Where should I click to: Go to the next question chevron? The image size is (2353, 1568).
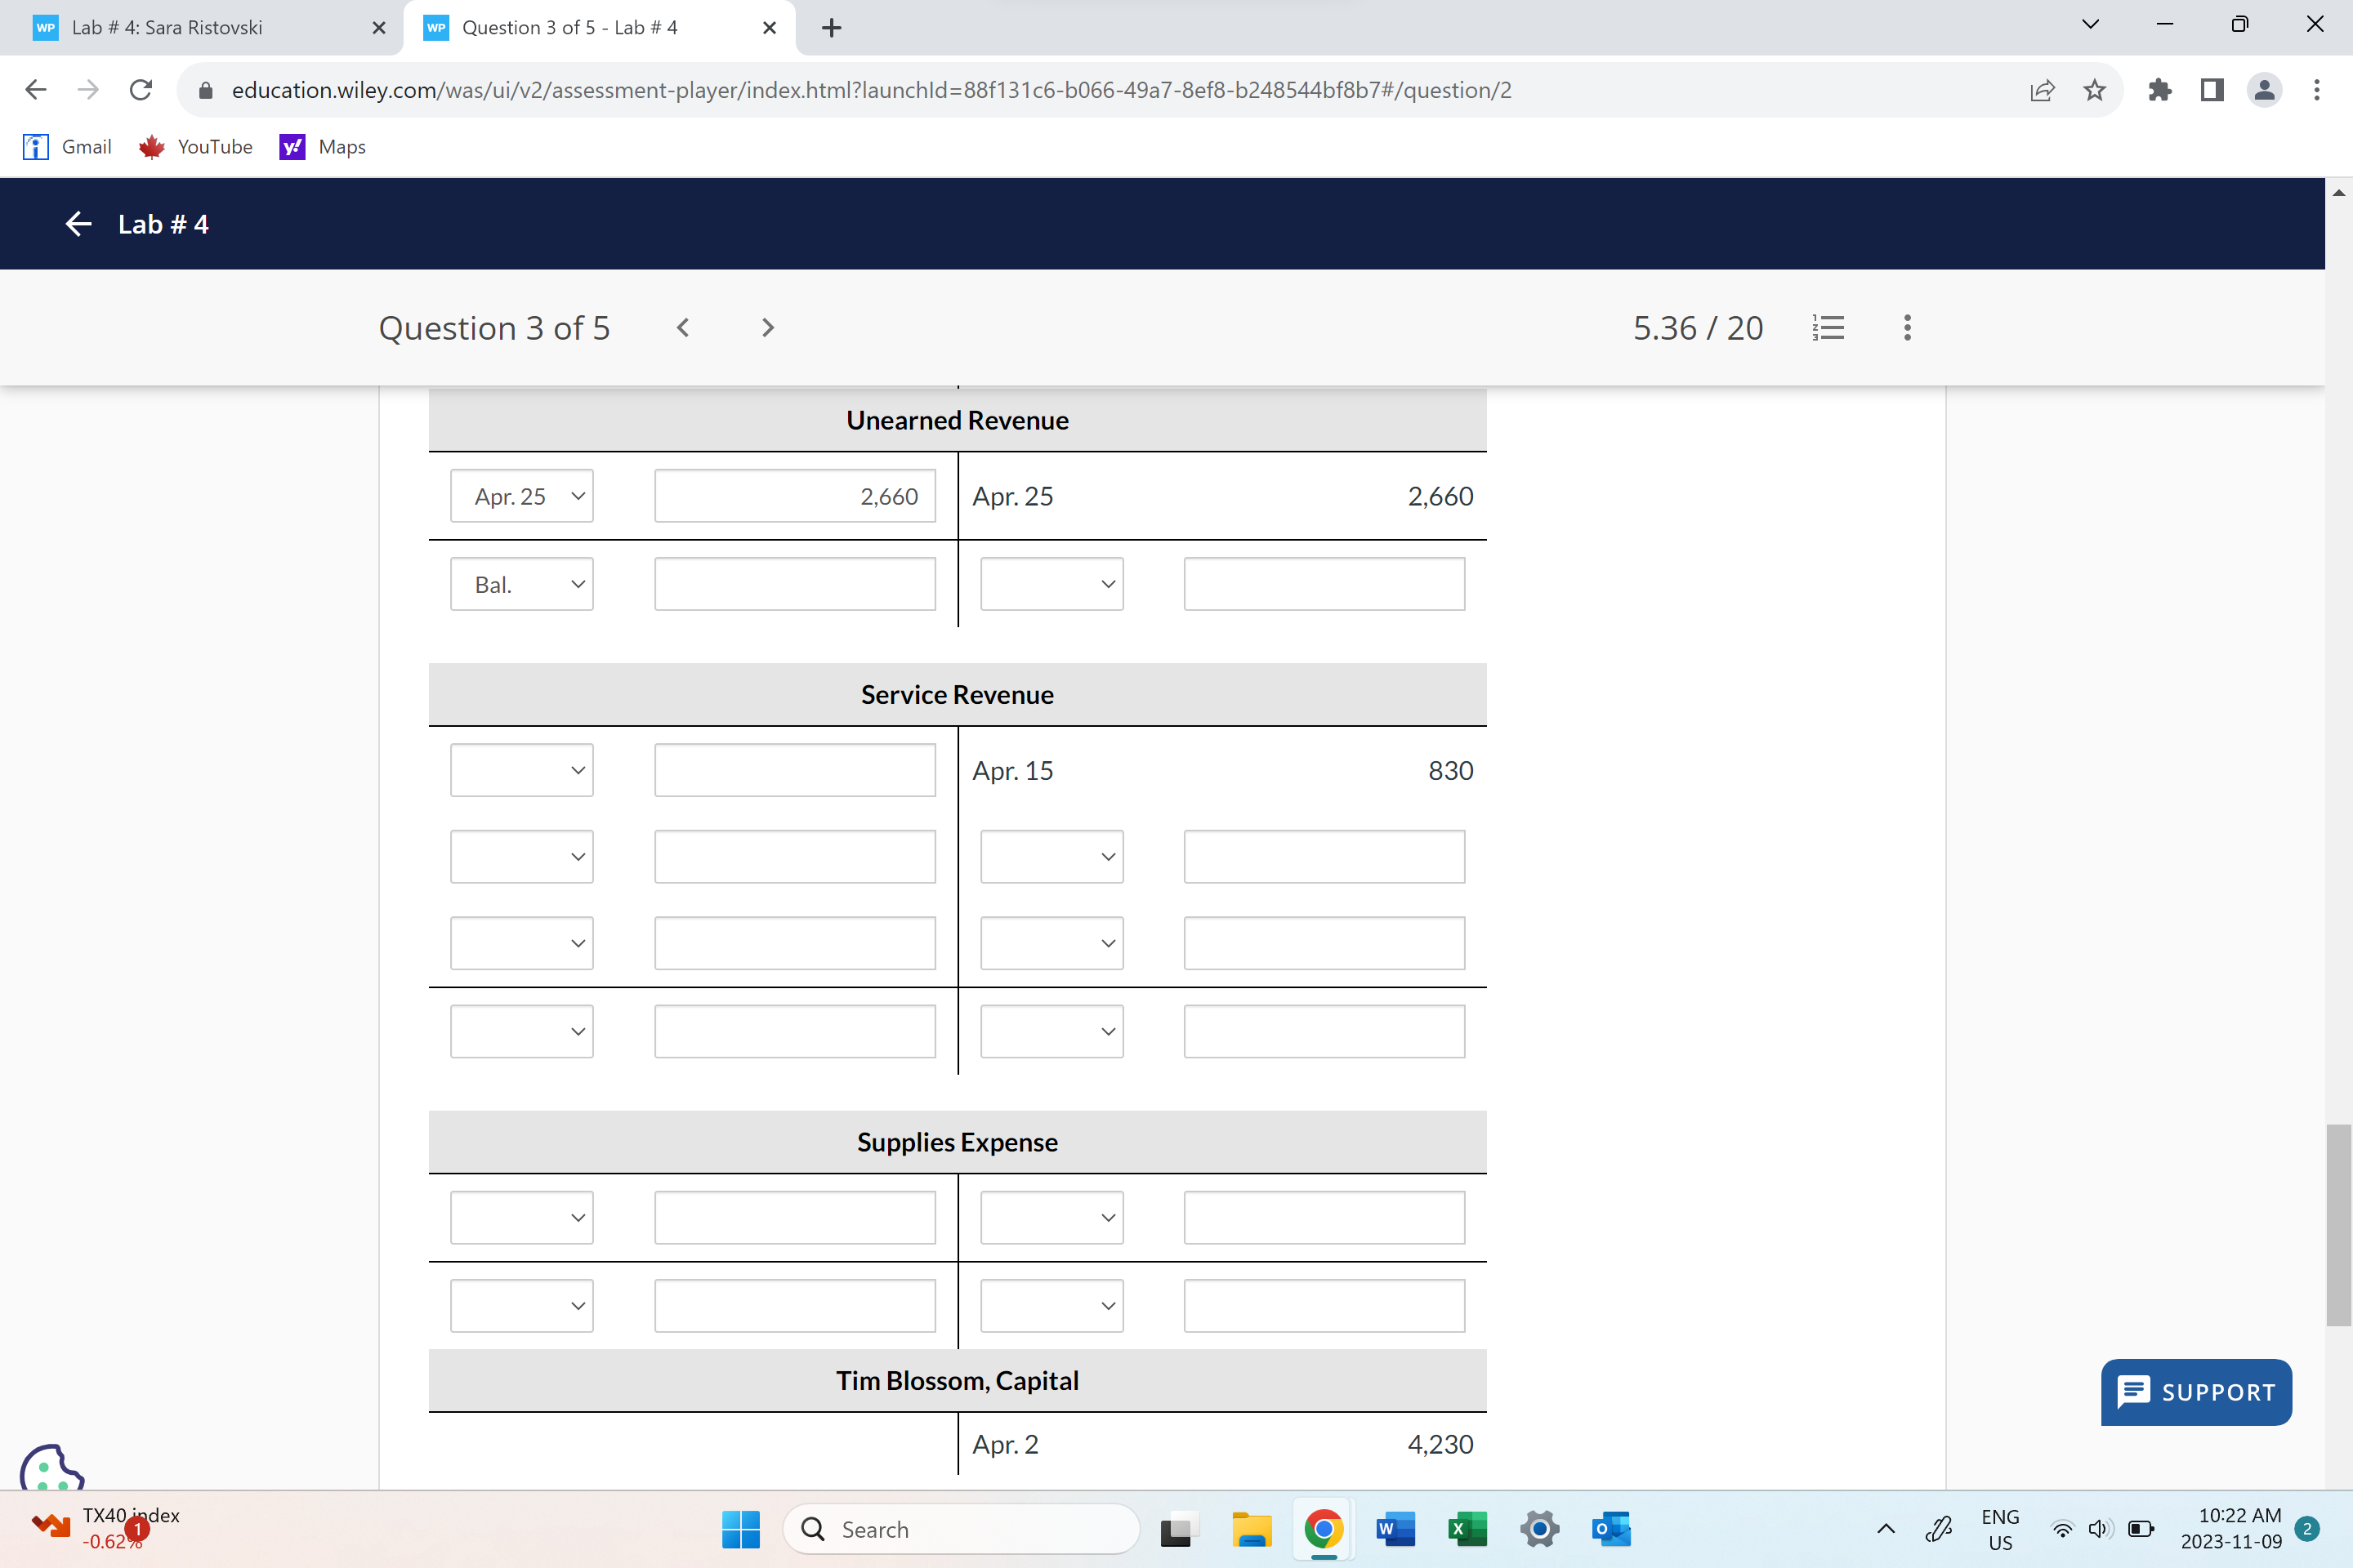tap(767, 328)
